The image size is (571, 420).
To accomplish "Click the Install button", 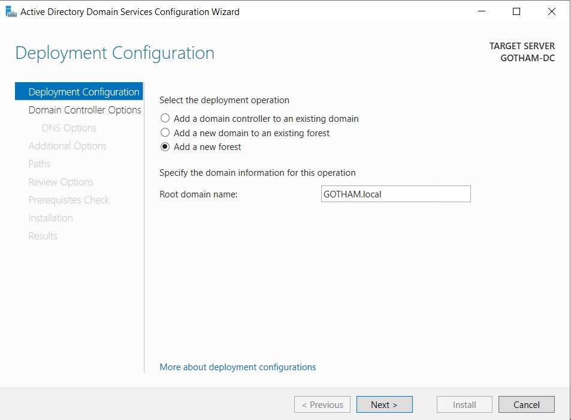I will pos(464,404).
